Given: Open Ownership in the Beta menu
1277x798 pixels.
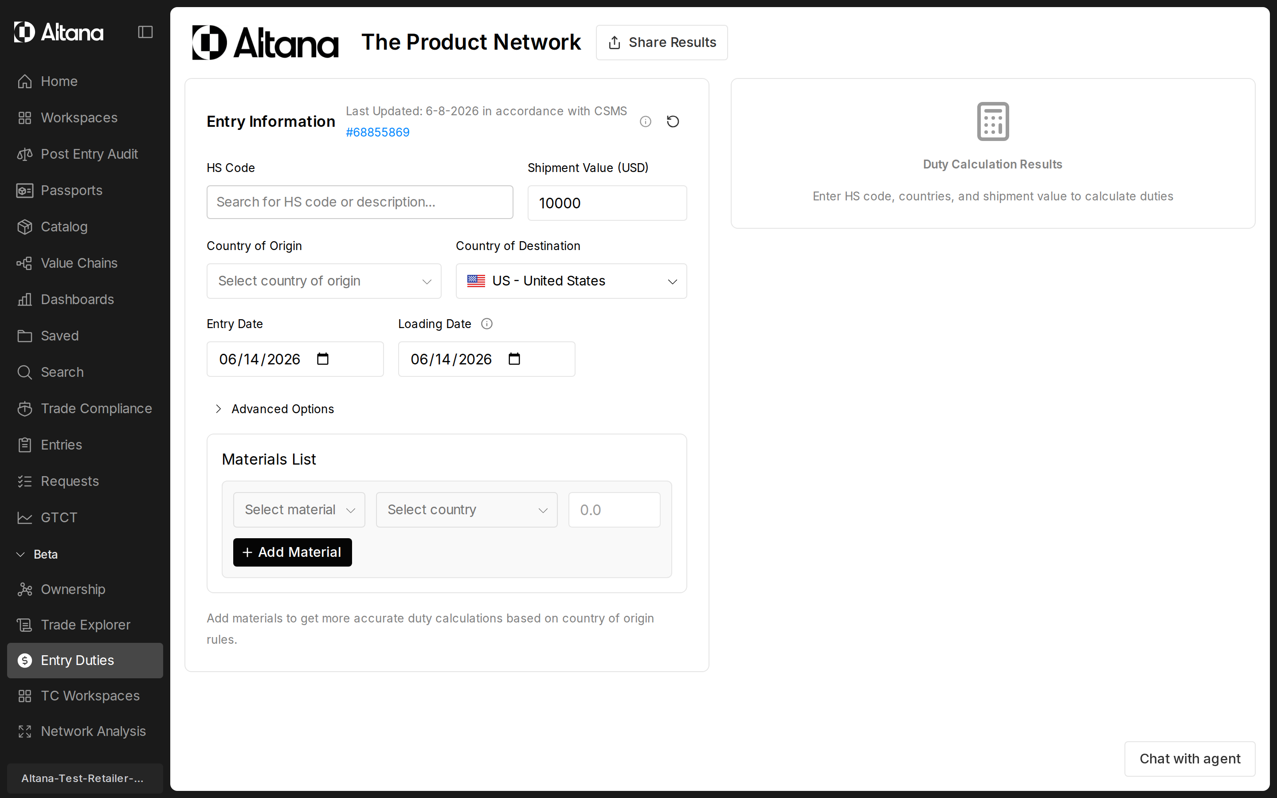Looking at the screenshot, I should point(85,590).
